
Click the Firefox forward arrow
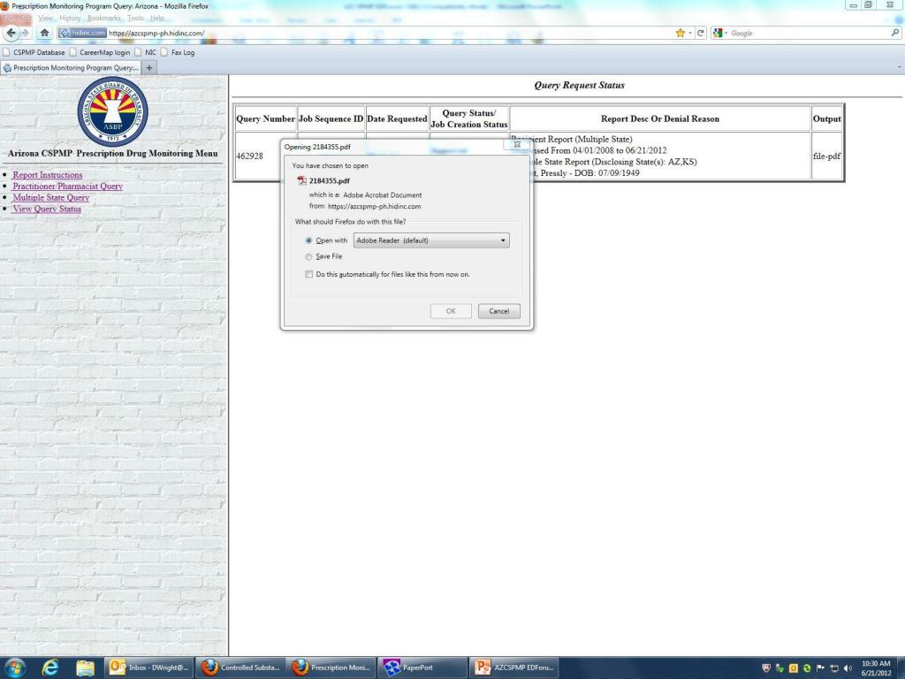25,33
